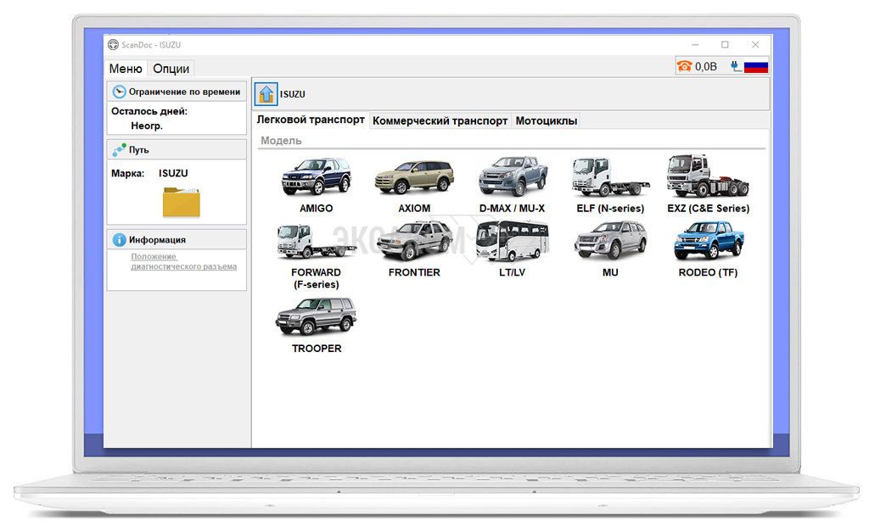Image resolution: width=869 pixels, height=531 pixels.
Task: Select the MU vehicle model
Action: pos(609,242)
